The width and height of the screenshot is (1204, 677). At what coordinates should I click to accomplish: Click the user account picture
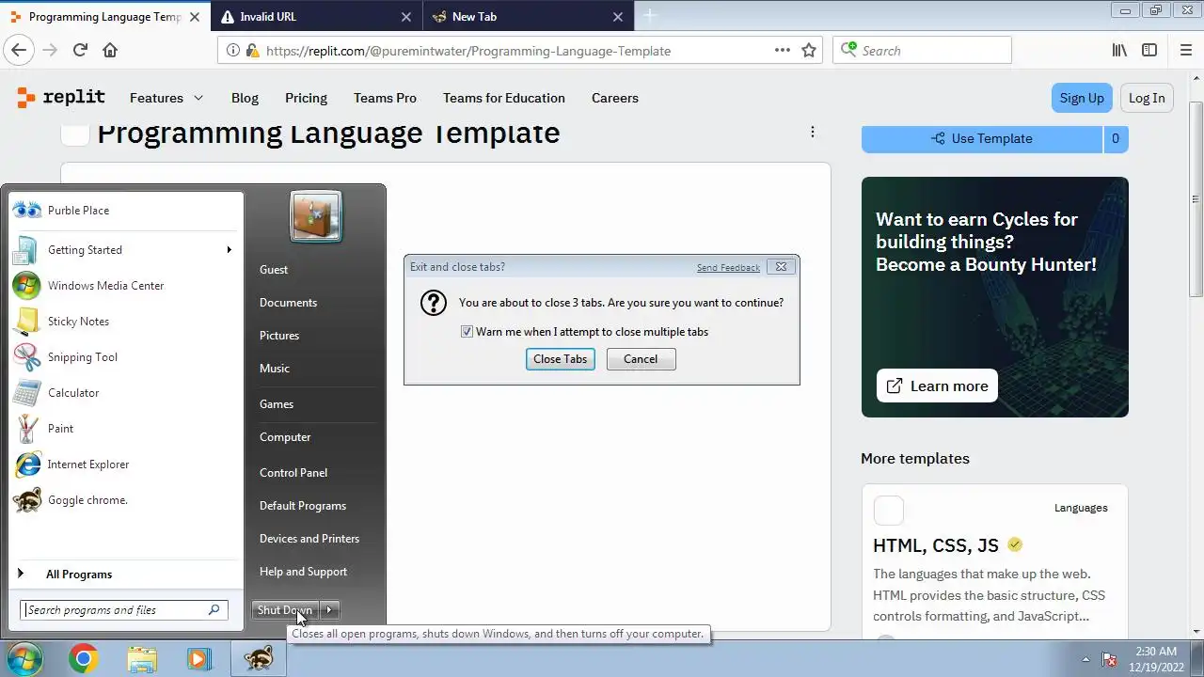tap(316, 216)
